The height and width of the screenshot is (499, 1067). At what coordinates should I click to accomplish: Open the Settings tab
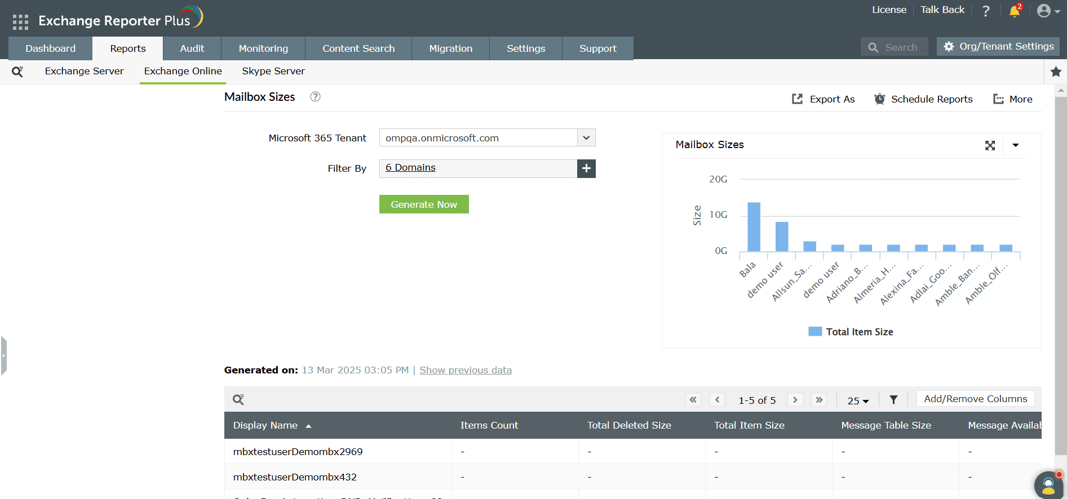click(526, 48)
